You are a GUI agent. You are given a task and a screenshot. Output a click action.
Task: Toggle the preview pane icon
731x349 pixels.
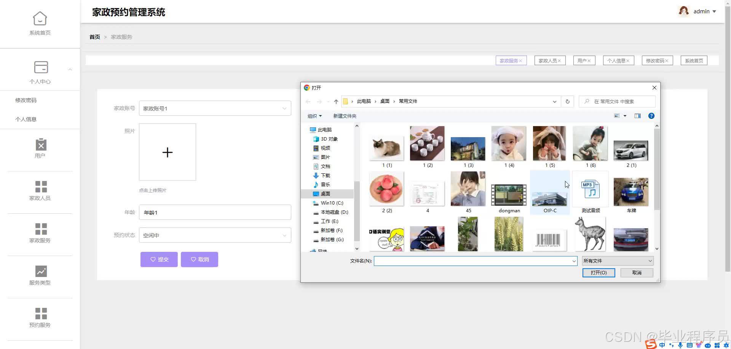[638, 116]
